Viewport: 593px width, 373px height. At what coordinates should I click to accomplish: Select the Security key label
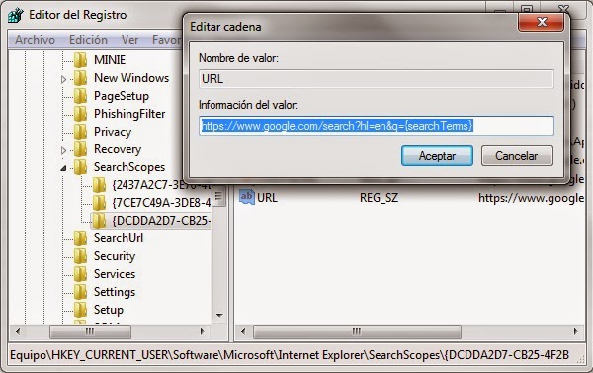point(115,256)
